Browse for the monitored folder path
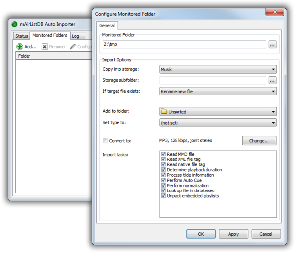Image resolution: width=295 pixels, height=253 pixels. pyautogui.click(x=272, y=45)
